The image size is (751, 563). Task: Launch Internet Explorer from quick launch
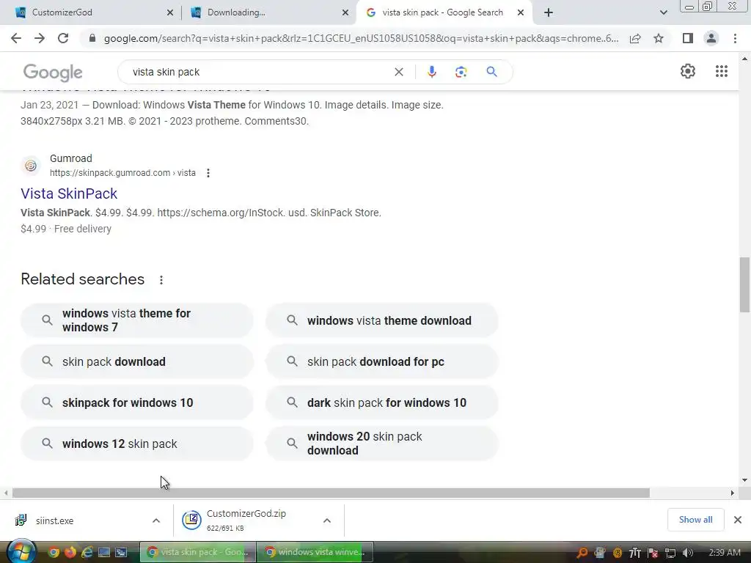87,553
